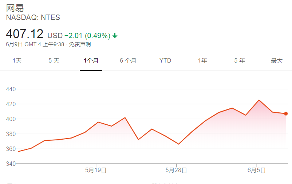Select the 5 天 time range tab
This screenshot has width=292, height=184.
[x=54, y=61]
